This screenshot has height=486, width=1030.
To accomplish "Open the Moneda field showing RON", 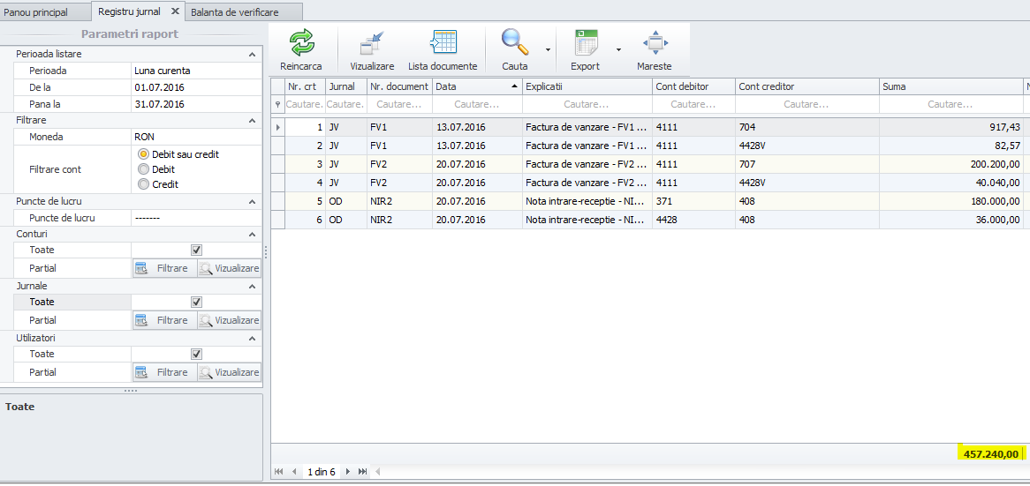I will pos(196,137).
